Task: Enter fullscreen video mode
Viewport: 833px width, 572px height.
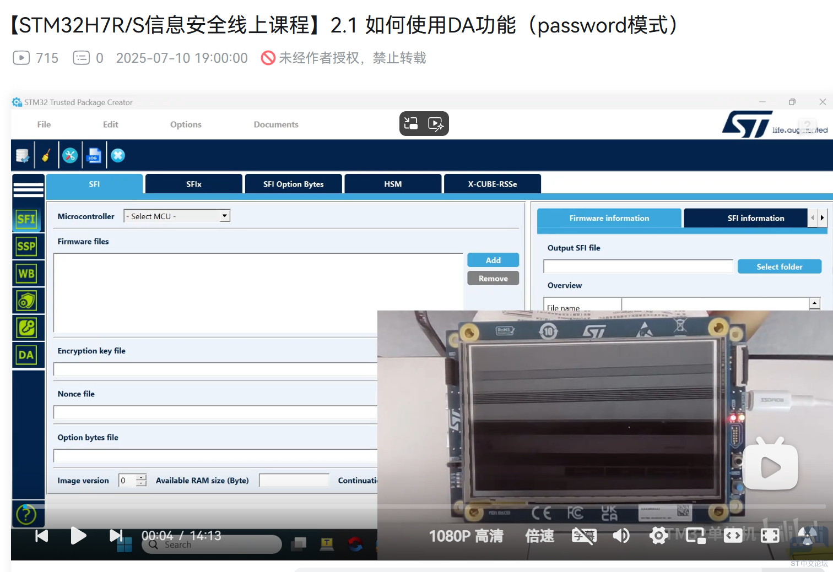Action: pyautogui.click(x=770, y=536)
